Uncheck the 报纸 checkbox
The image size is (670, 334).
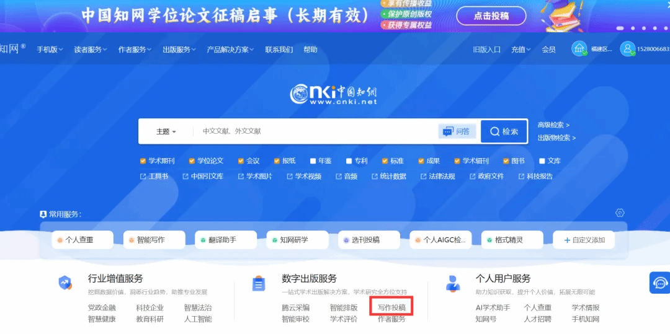277,161
